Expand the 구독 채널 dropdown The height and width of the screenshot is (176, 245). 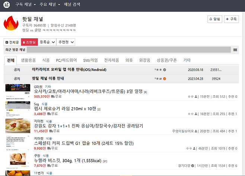click(25, 5)
